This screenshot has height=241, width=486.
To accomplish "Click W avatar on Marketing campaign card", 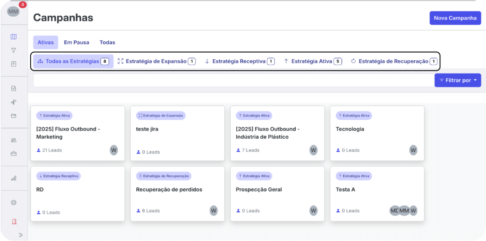I will pyautogui.click(x=114, y=150).
